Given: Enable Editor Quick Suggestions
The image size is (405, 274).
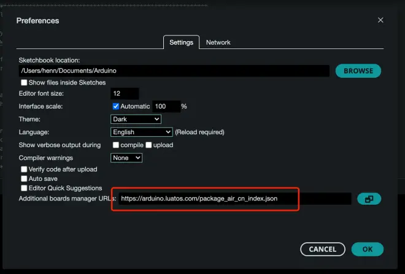Looking at the screenshot, I should pyautogui.click(x=25, y=188).
